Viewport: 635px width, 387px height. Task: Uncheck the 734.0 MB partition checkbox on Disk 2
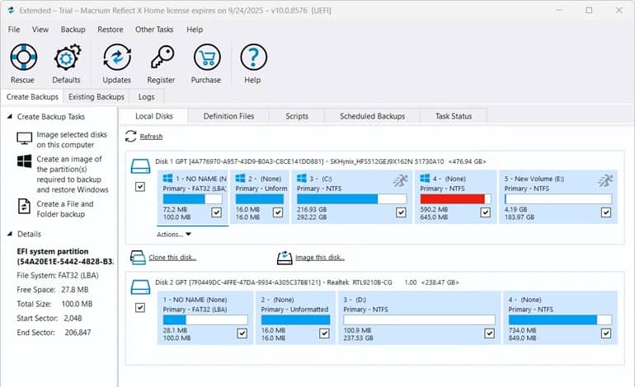(606, 333)
